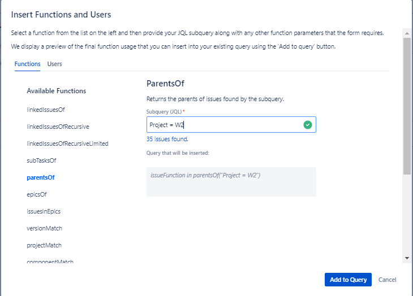Switch to the Users tab
413x296 pixels.
point(55,64)
